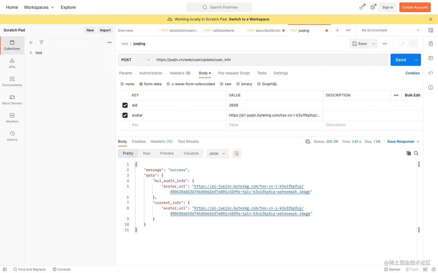Change the JSON response format dropdown
This screenshot has width=438, height=273.
pos(218,154)
